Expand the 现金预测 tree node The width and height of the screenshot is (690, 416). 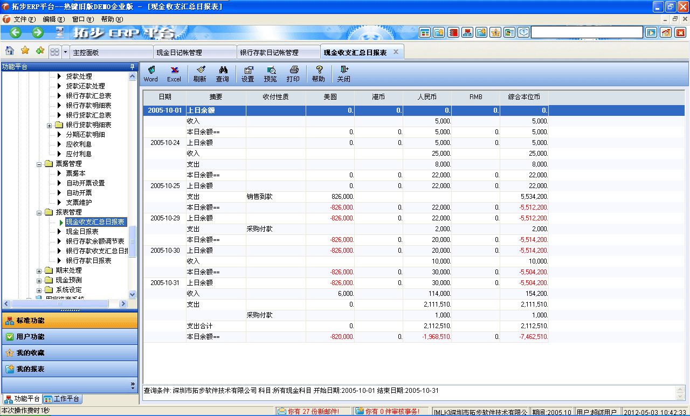coord(38,280)
